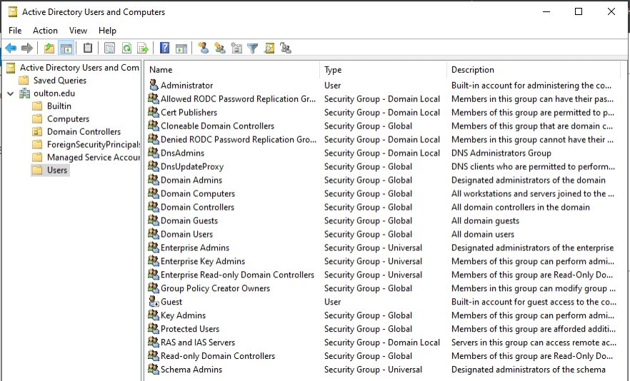Select the Builtin container in tree
This screenshot has width=630, height=381.
click(59, 106)
